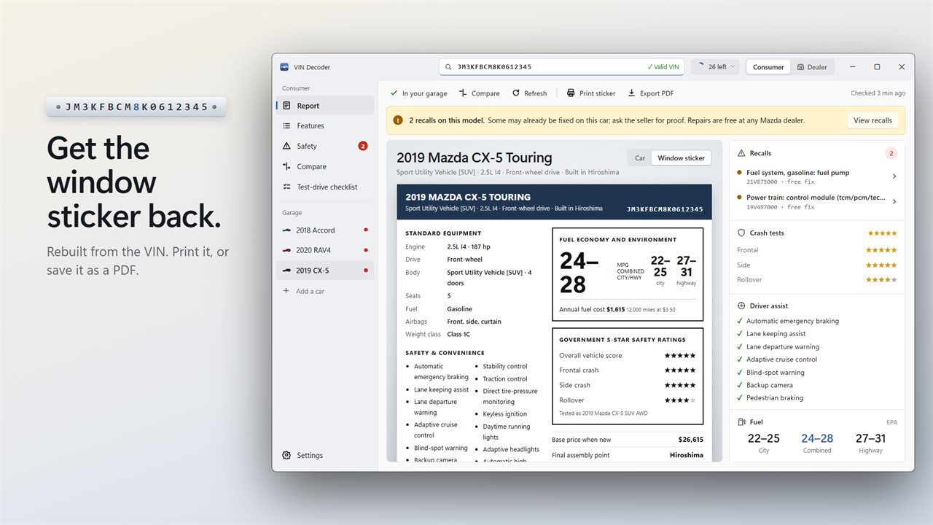Screen dimensions: 933x525
Task: Click the recall warning icon in banner
Action: click(398, 120)
